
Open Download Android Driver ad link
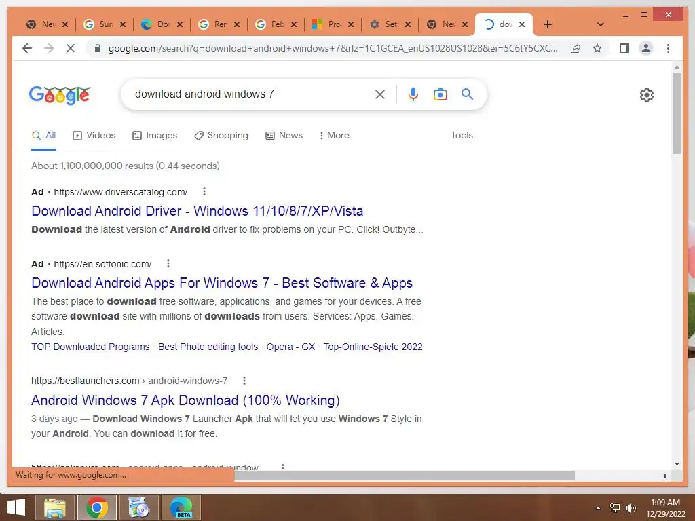(x=198, y=211)
